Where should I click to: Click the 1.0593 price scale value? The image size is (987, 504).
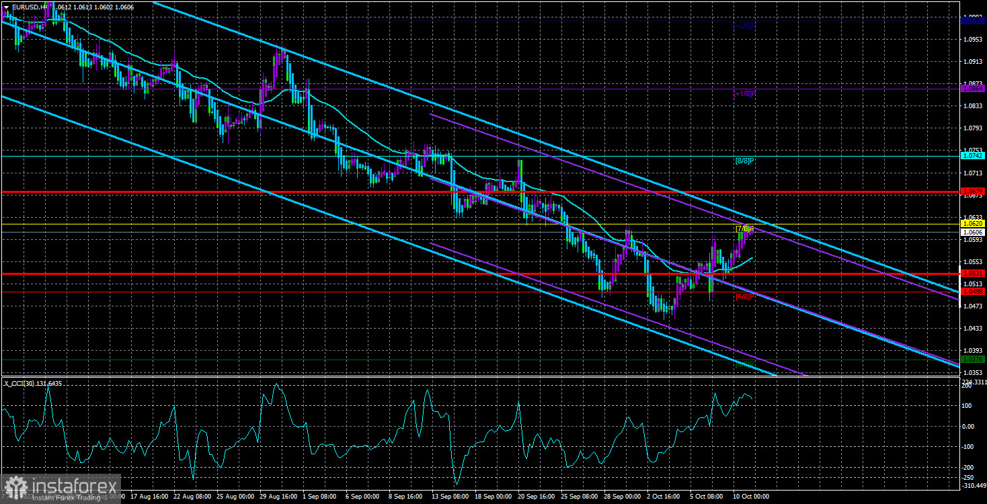(973, 239)
